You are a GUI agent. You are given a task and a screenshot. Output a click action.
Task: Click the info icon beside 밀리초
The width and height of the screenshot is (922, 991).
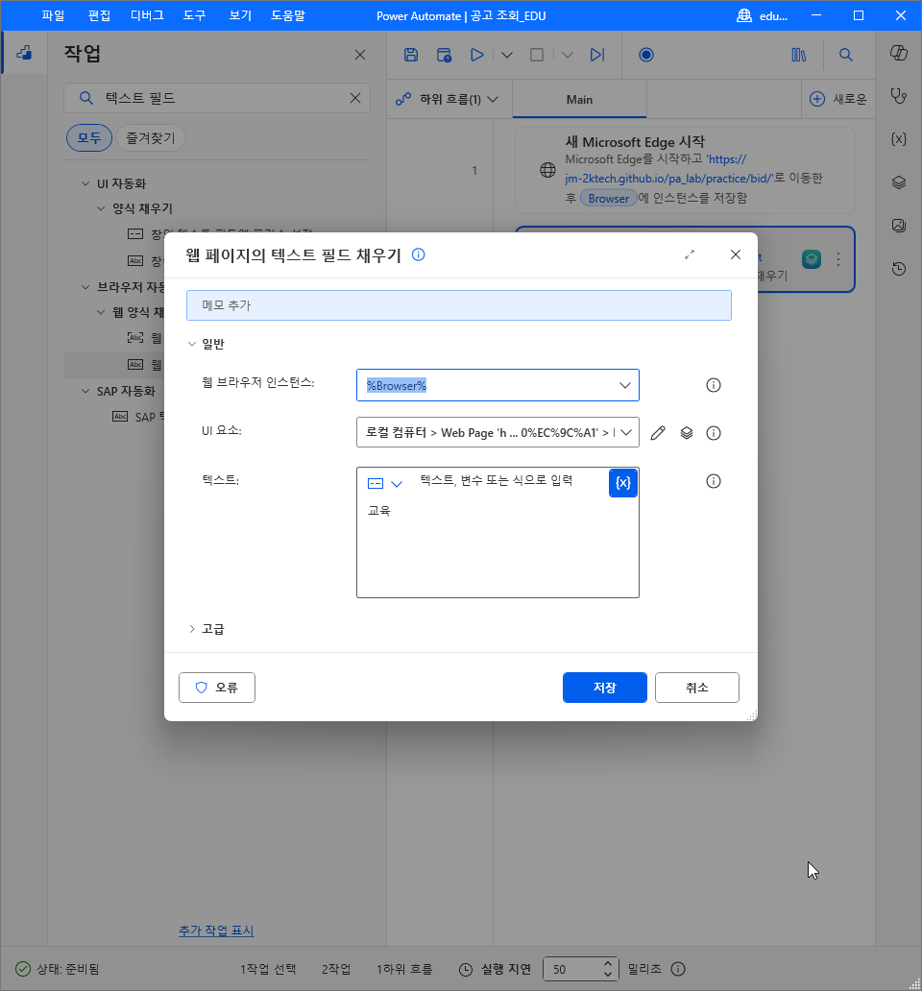coord(678,969)
